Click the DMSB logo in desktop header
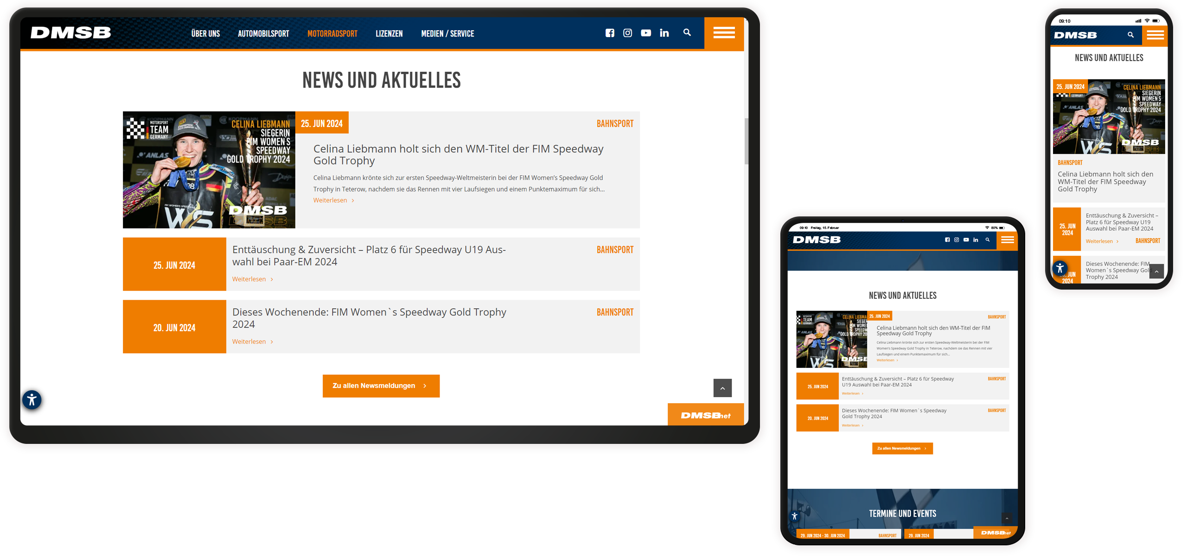The height and width of the screenshot is (556, 1187). pos(71,33)
